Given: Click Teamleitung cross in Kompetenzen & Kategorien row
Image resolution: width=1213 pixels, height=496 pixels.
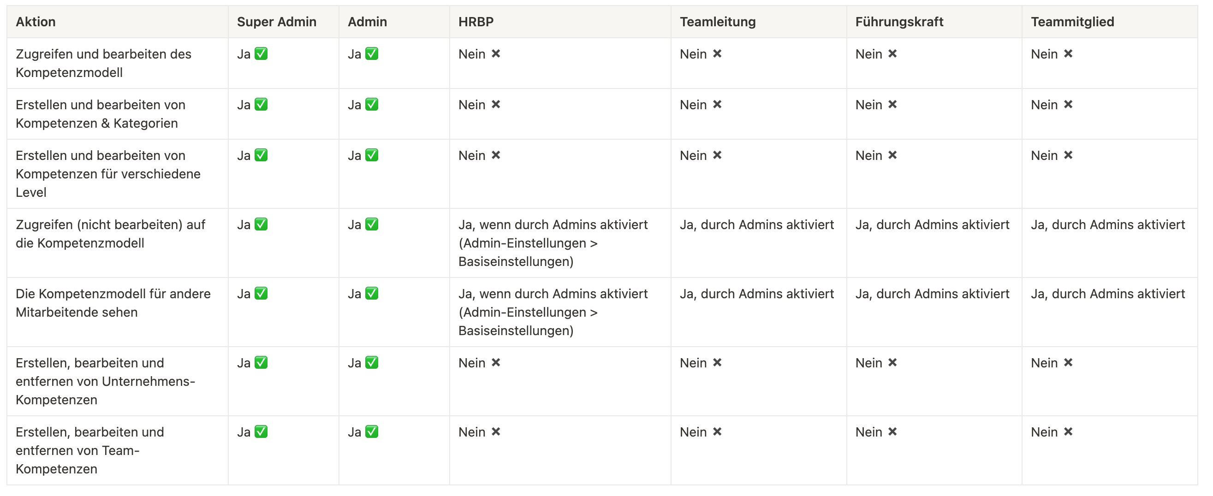Looking at the screenshot, I should 717,105.
